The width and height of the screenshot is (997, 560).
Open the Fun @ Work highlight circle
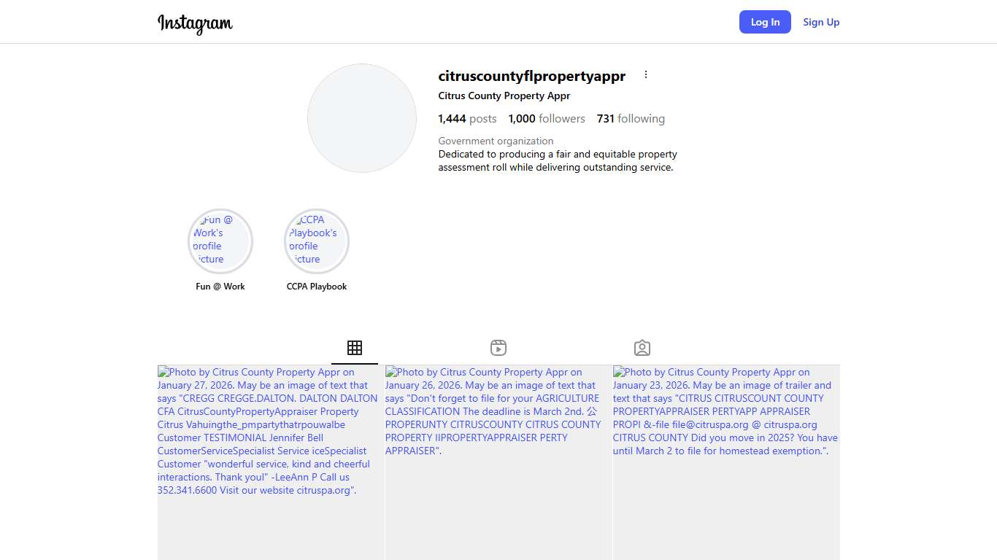point(220,241)
